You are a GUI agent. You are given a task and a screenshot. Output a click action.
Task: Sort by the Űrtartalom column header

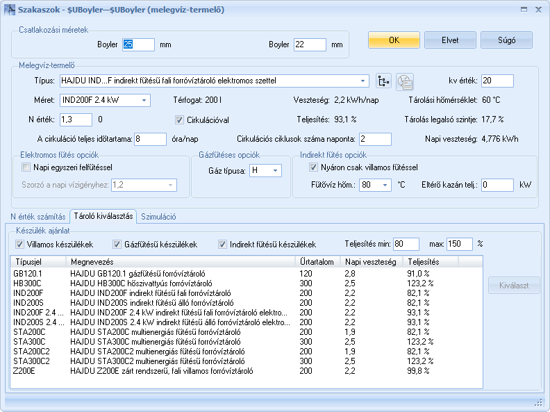(x=317, y=262)
